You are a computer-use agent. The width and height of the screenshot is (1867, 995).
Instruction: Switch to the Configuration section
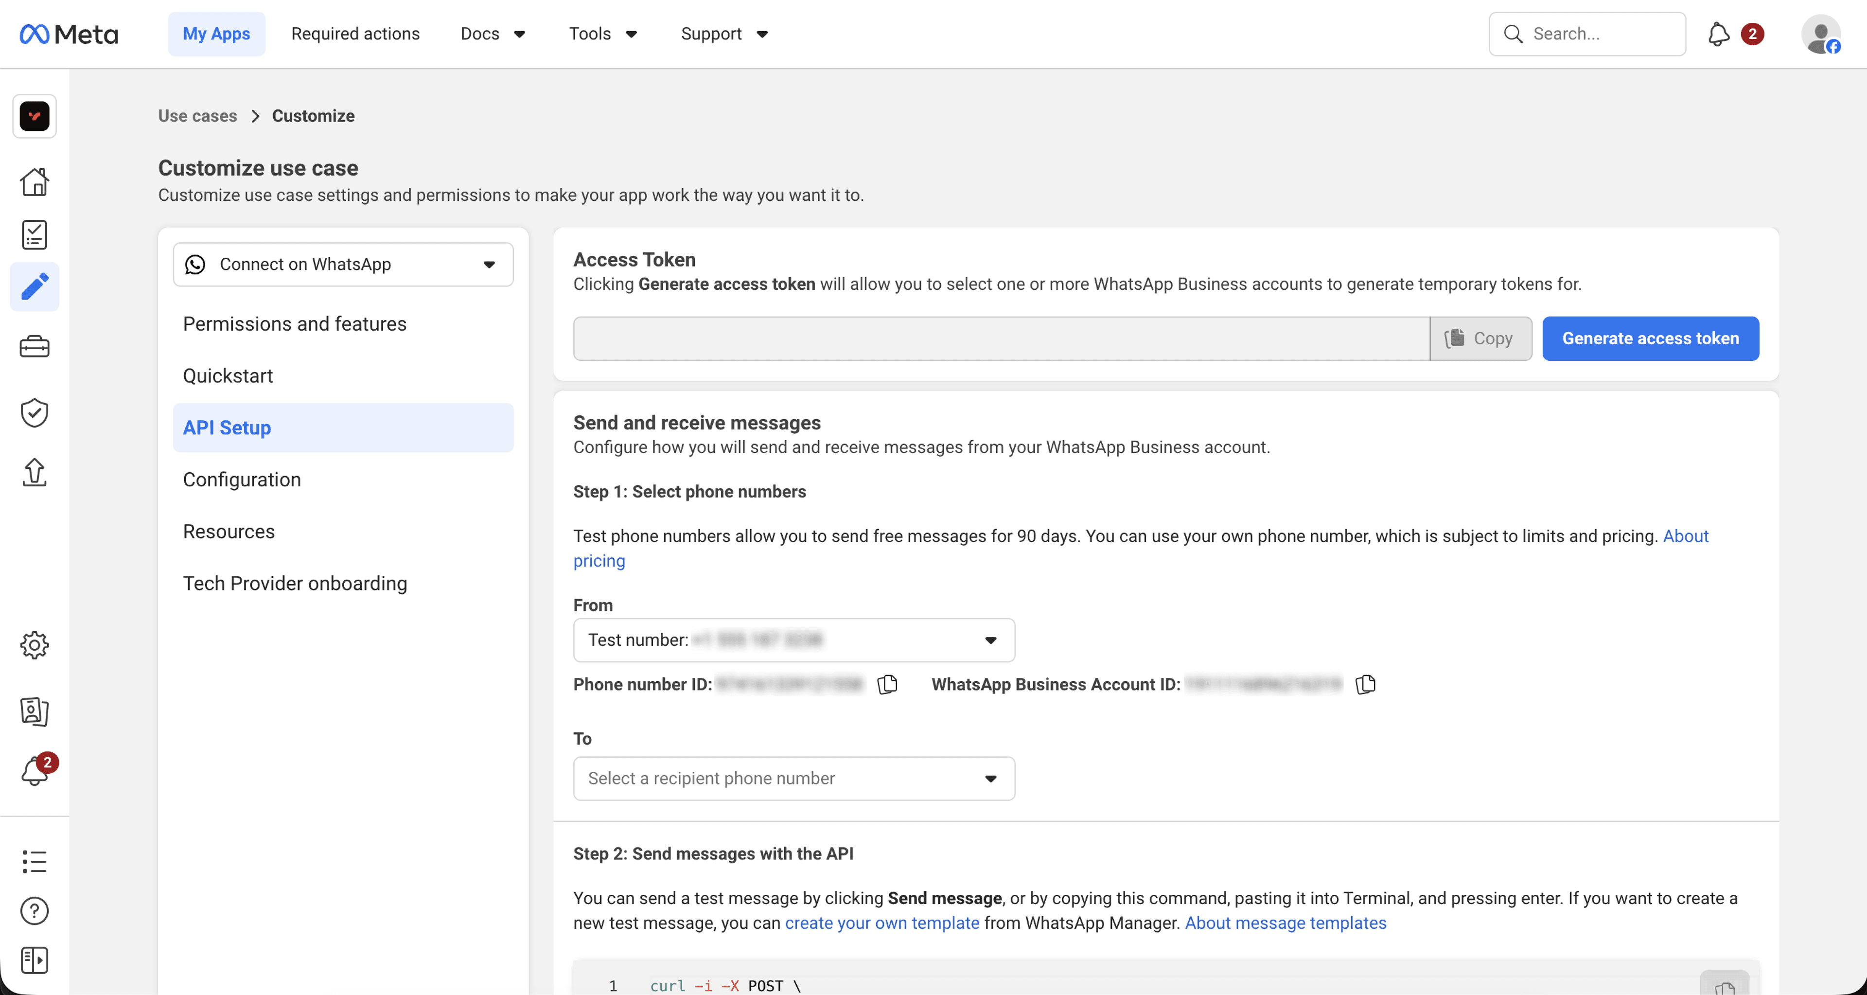(241, 479)
